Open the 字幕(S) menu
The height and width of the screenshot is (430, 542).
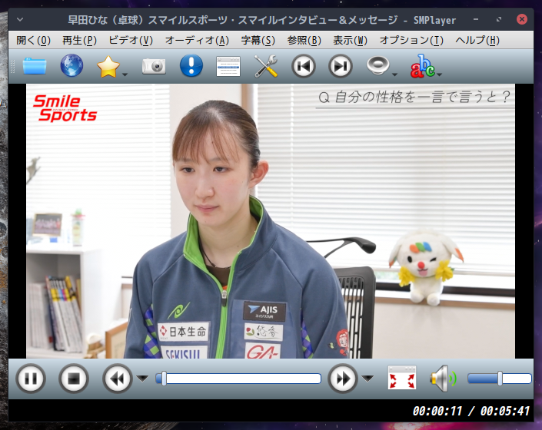pos(258,41)
